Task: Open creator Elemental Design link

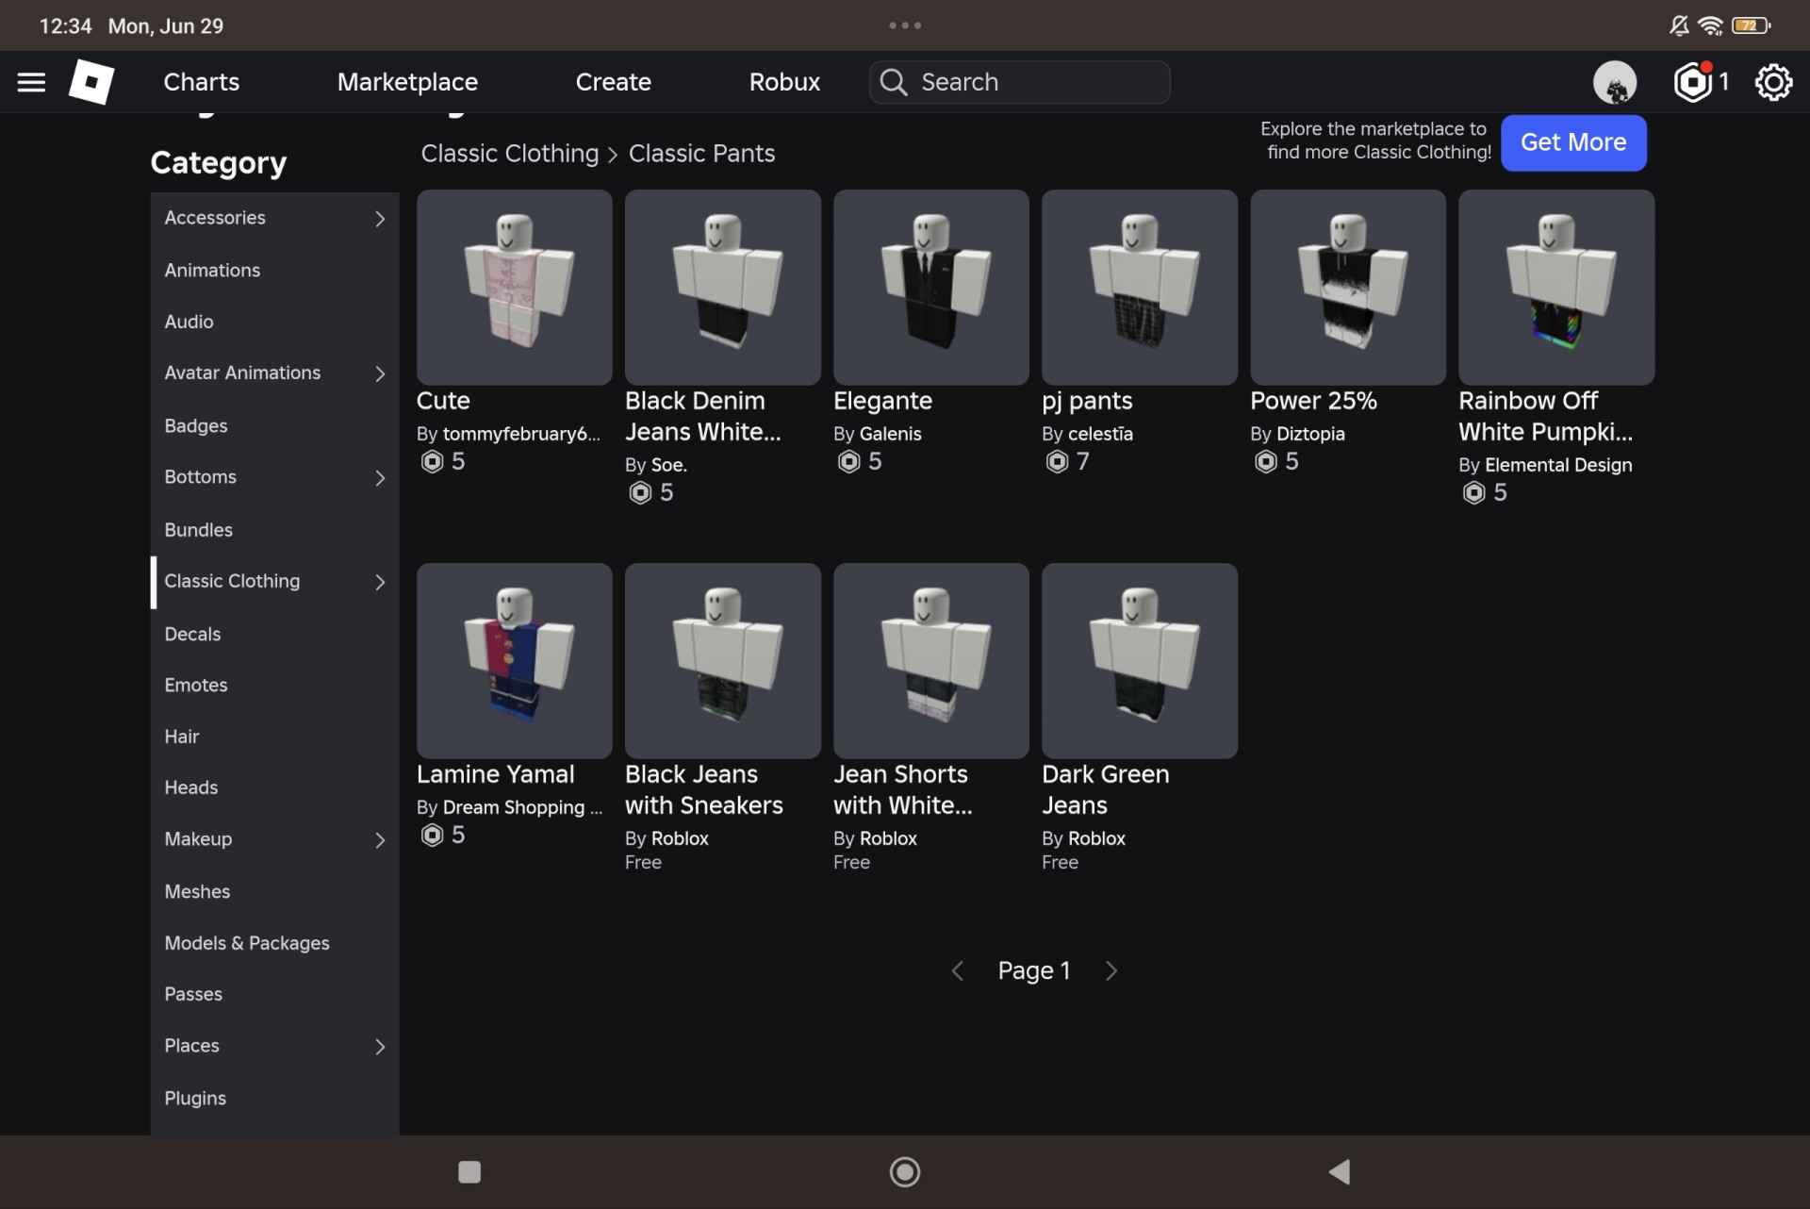Action: (1558, 465)
